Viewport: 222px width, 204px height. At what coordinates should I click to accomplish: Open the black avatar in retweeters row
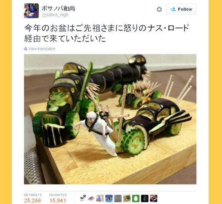coord(145,198)
